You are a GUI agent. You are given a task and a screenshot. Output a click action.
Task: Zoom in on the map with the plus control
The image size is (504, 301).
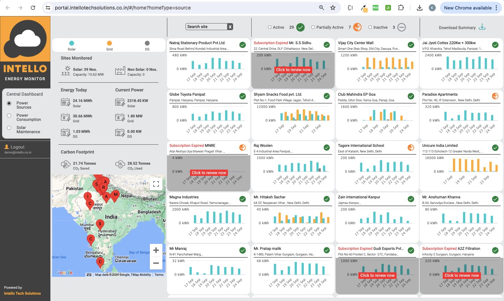pos(156,250)
